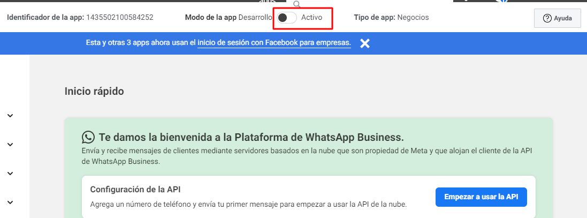This screenshot has height=218, width=587.
Task: Click the app identifier number 1435502100584252
Action: pos(120,18)
